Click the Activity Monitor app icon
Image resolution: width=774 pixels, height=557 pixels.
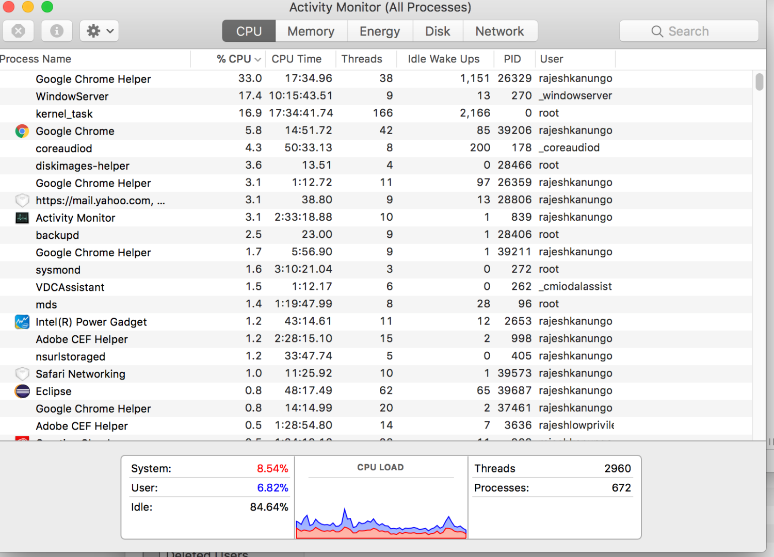pyautogui.click(x=22, y=218)
